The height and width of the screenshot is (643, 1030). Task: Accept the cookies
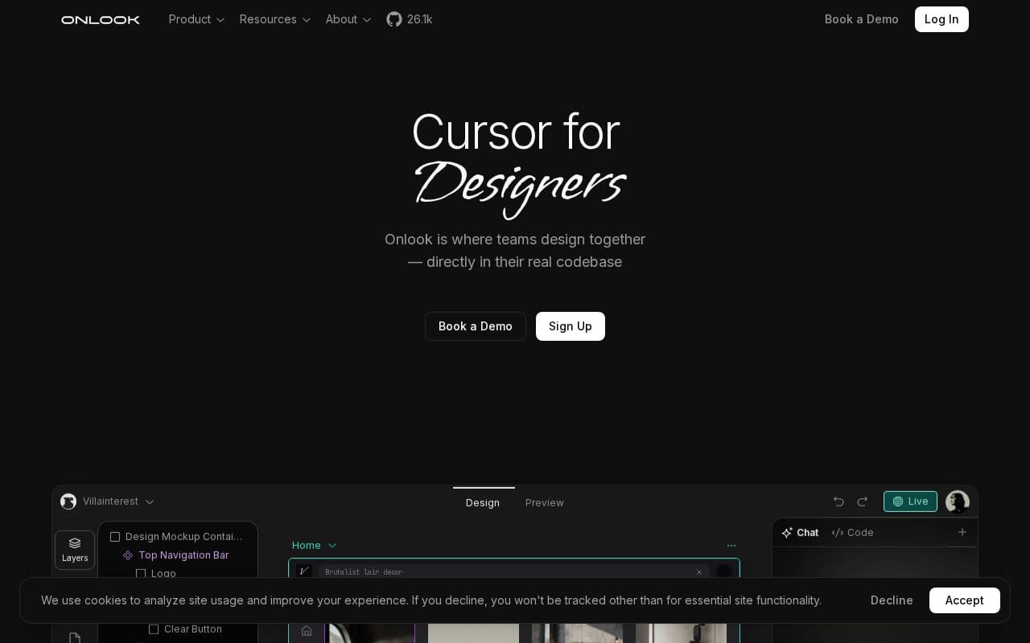tap(965, 600)
